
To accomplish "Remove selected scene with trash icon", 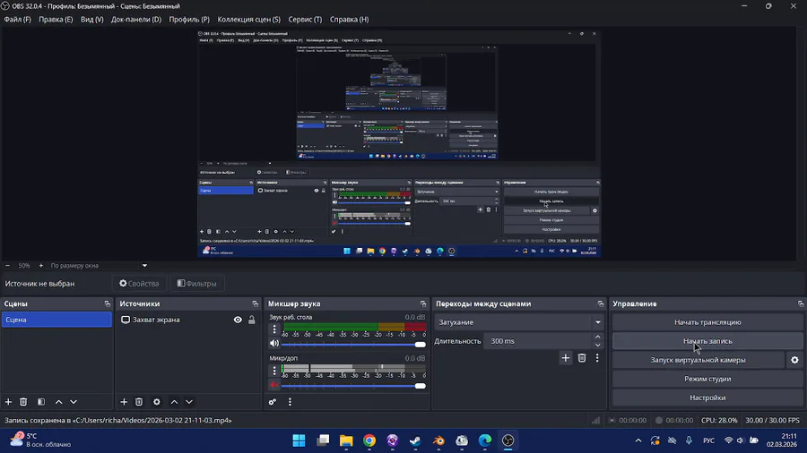I will point(23,402).
